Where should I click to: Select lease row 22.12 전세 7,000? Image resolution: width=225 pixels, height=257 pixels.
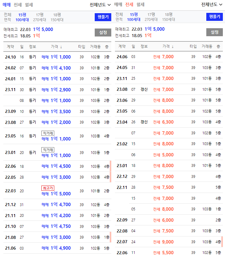point(169,177)
